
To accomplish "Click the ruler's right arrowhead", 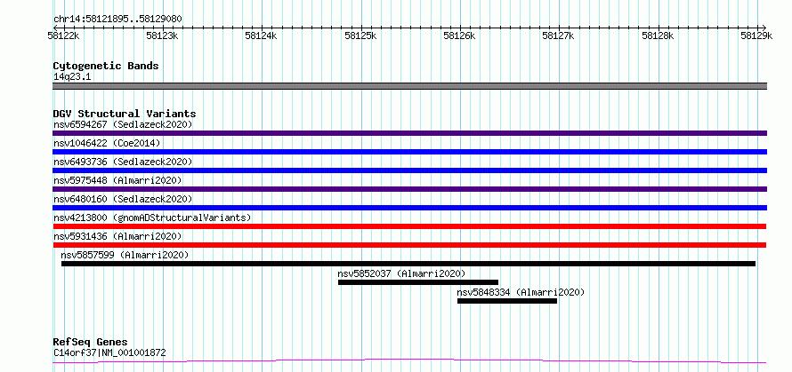I will point(764,28).
